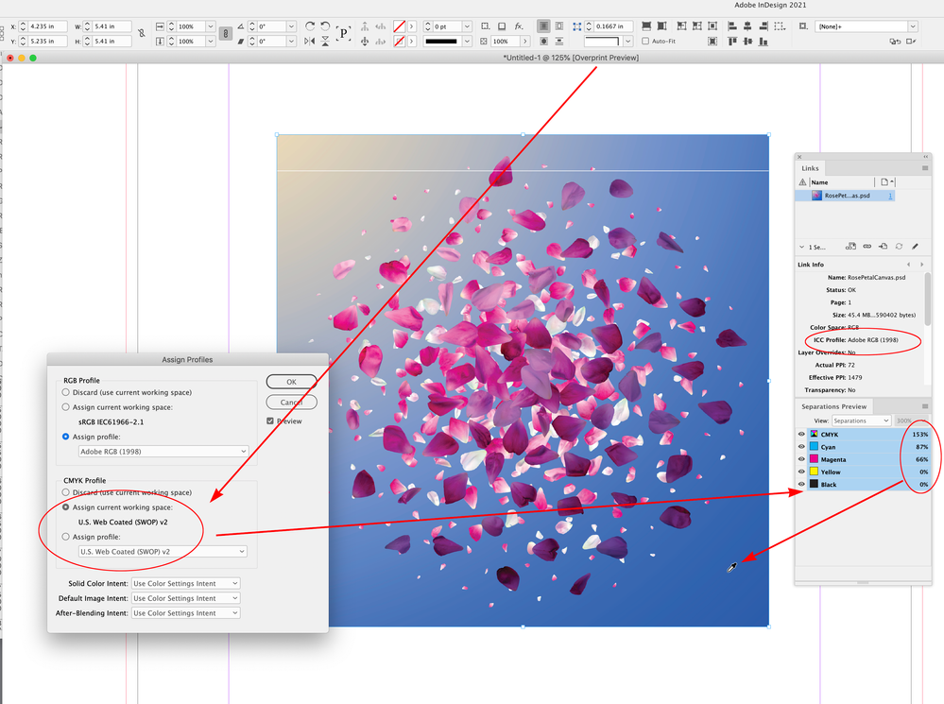The image size is (944, 704).
Task: Select CMYK Assign current working space radio
Action: [x=65, y=507]
